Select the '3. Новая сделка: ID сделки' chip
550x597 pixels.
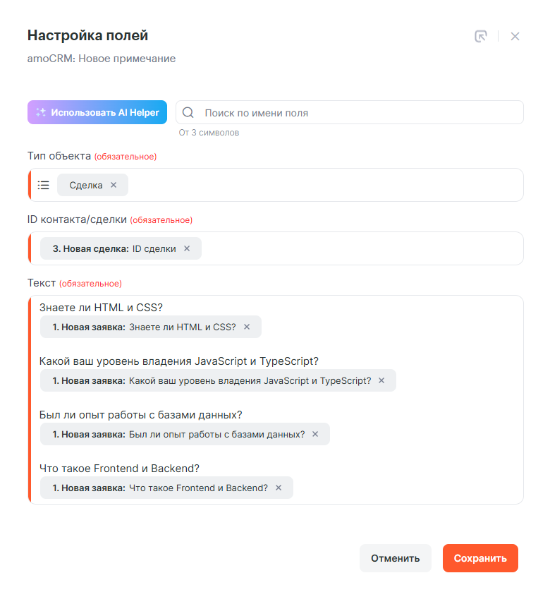point(114,248)
